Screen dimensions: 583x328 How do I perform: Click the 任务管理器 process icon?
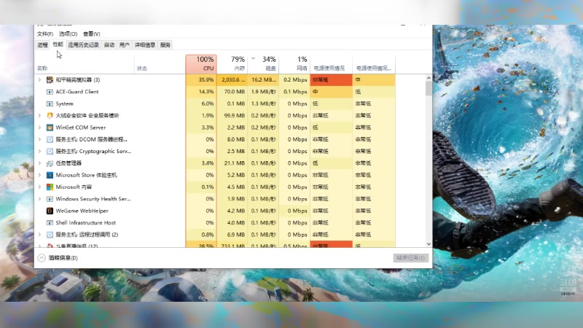(x=50, y=163)
